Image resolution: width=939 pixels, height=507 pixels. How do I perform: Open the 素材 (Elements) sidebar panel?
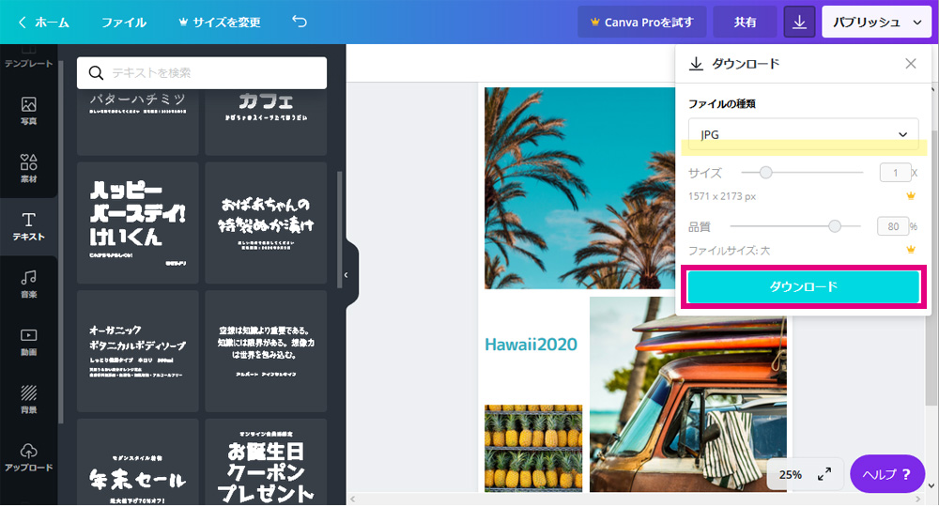pyautogui.click(x=28, y=169)
